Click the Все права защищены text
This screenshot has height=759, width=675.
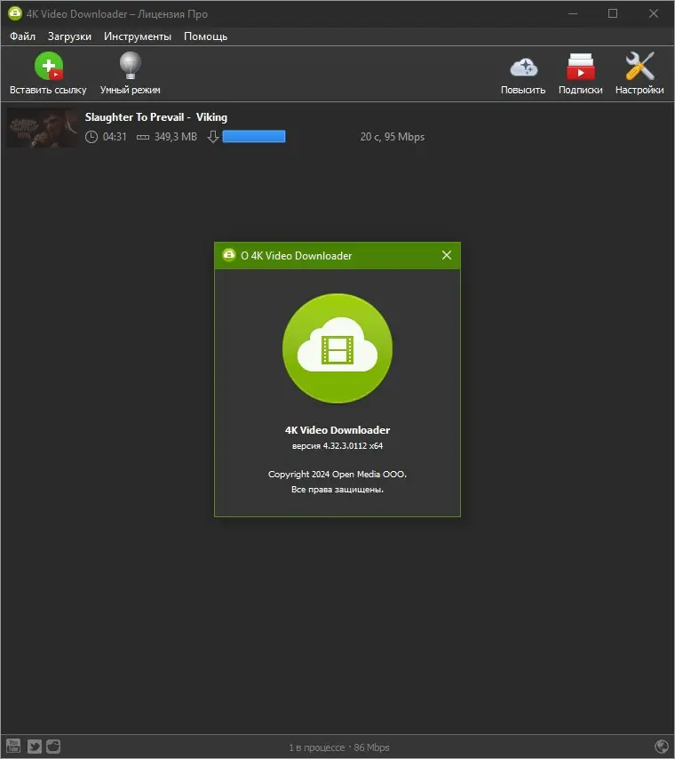click(337, 490)
